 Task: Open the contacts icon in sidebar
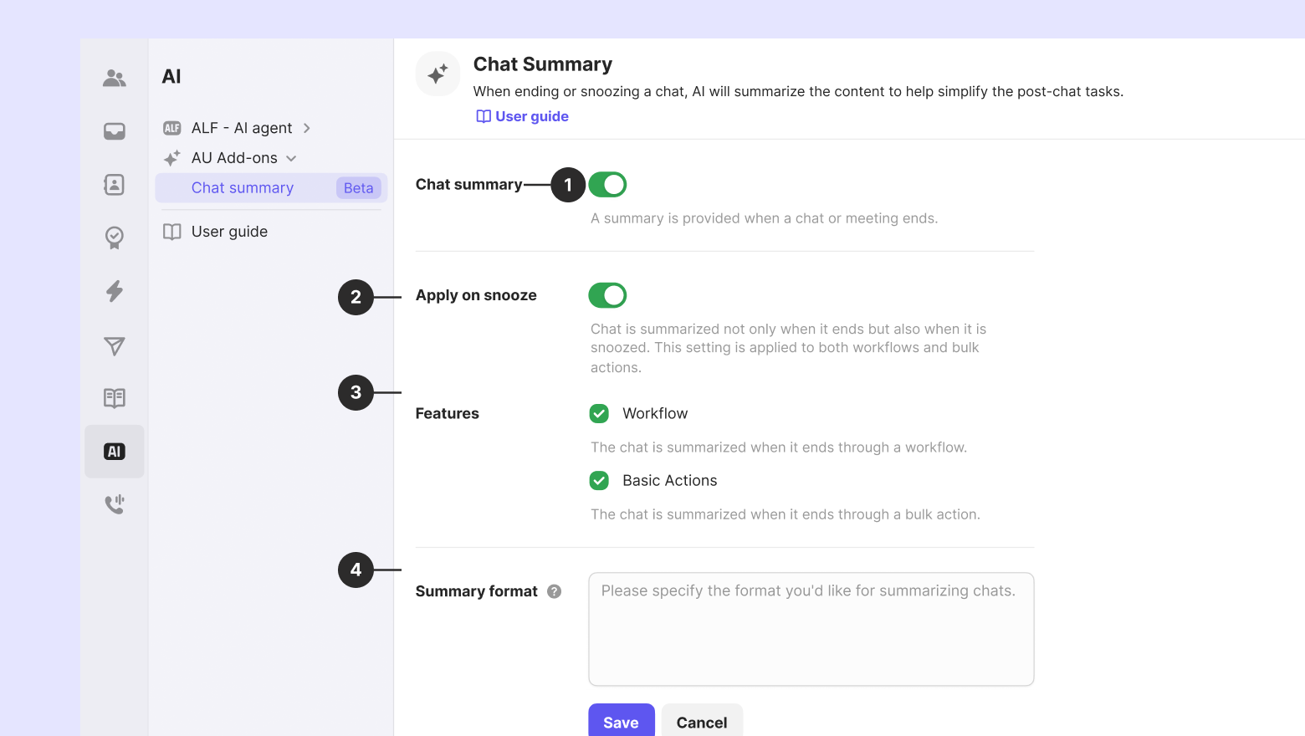coord(115,185)
